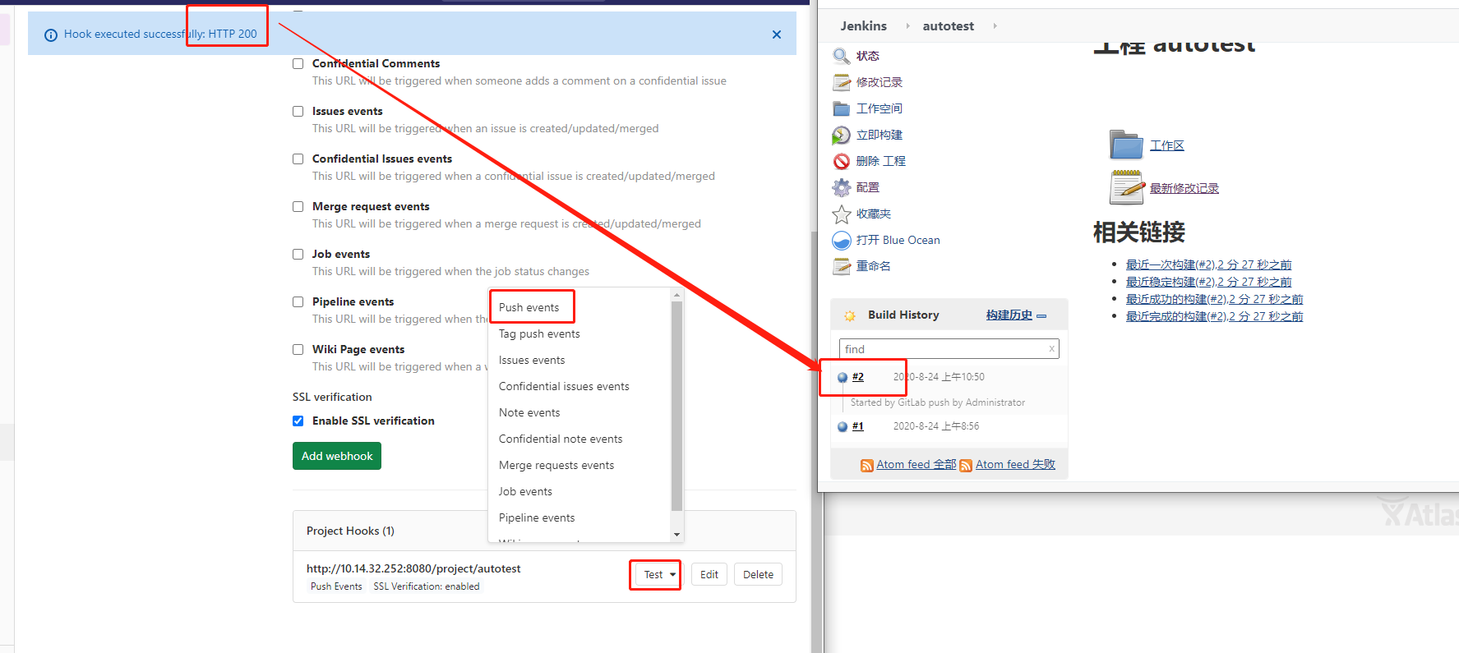This screenshot has height=653, width=1459.
Task: Click the 配置 gear icon
Action: pos(842,187)
